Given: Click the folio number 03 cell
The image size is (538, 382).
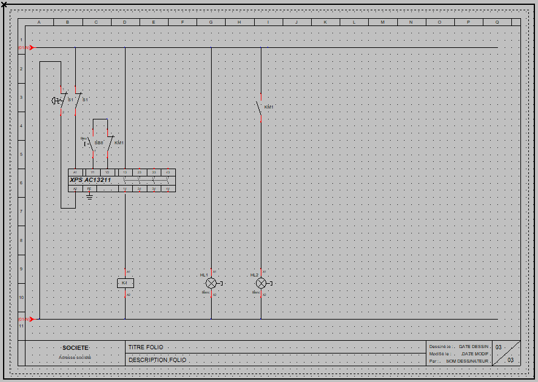Looking at the screenshot, I should pyautogui.click(x=506, y=353).
